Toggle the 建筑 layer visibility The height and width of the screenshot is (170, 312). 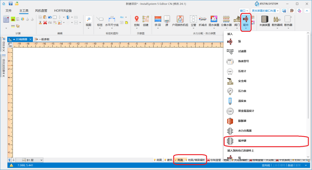pyautogui.click(x=168, y=160)
